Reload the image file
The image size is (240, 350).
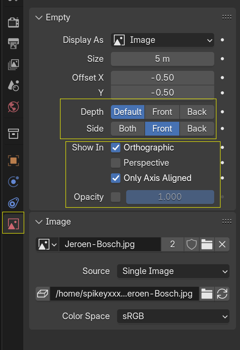222,294
